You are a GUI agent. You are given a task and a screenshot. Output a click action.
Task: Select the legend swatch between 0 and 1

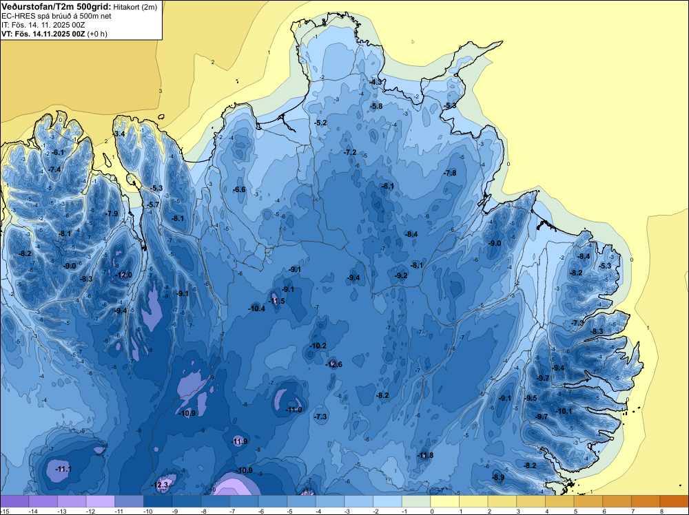tap(445, 501)
